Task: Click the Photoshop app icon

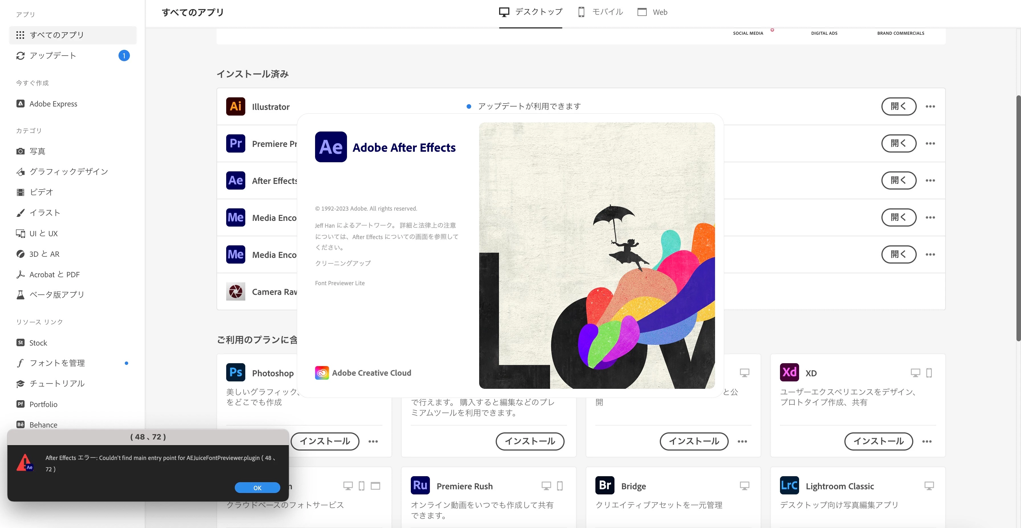Action: (235, 372)
